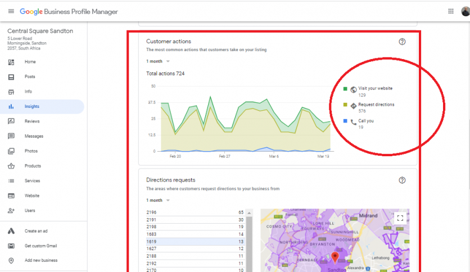Select Insights in sidebar
This screenshot has height=272, width=470.
(42, 106)
